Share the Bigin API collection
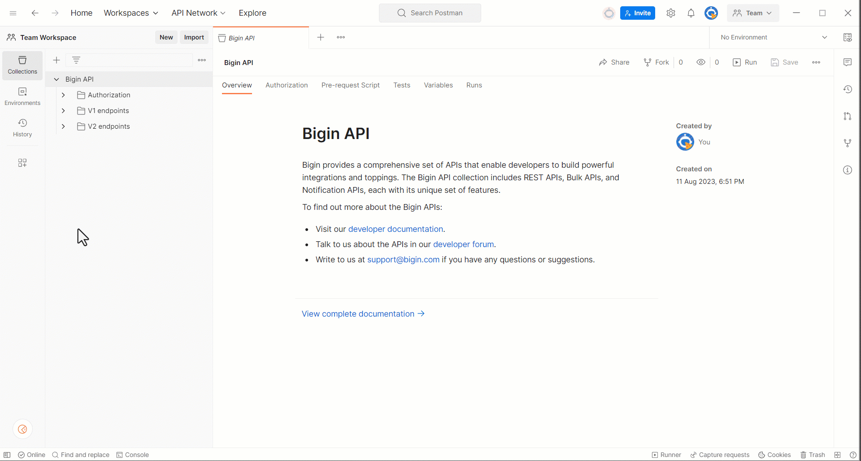 click(x=614, y=62)
